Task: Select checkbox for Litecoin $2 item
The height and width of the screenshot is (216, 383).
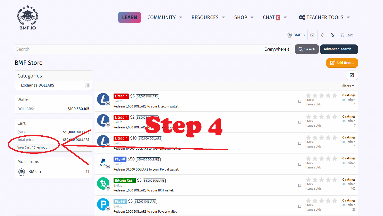Action: 300,122
